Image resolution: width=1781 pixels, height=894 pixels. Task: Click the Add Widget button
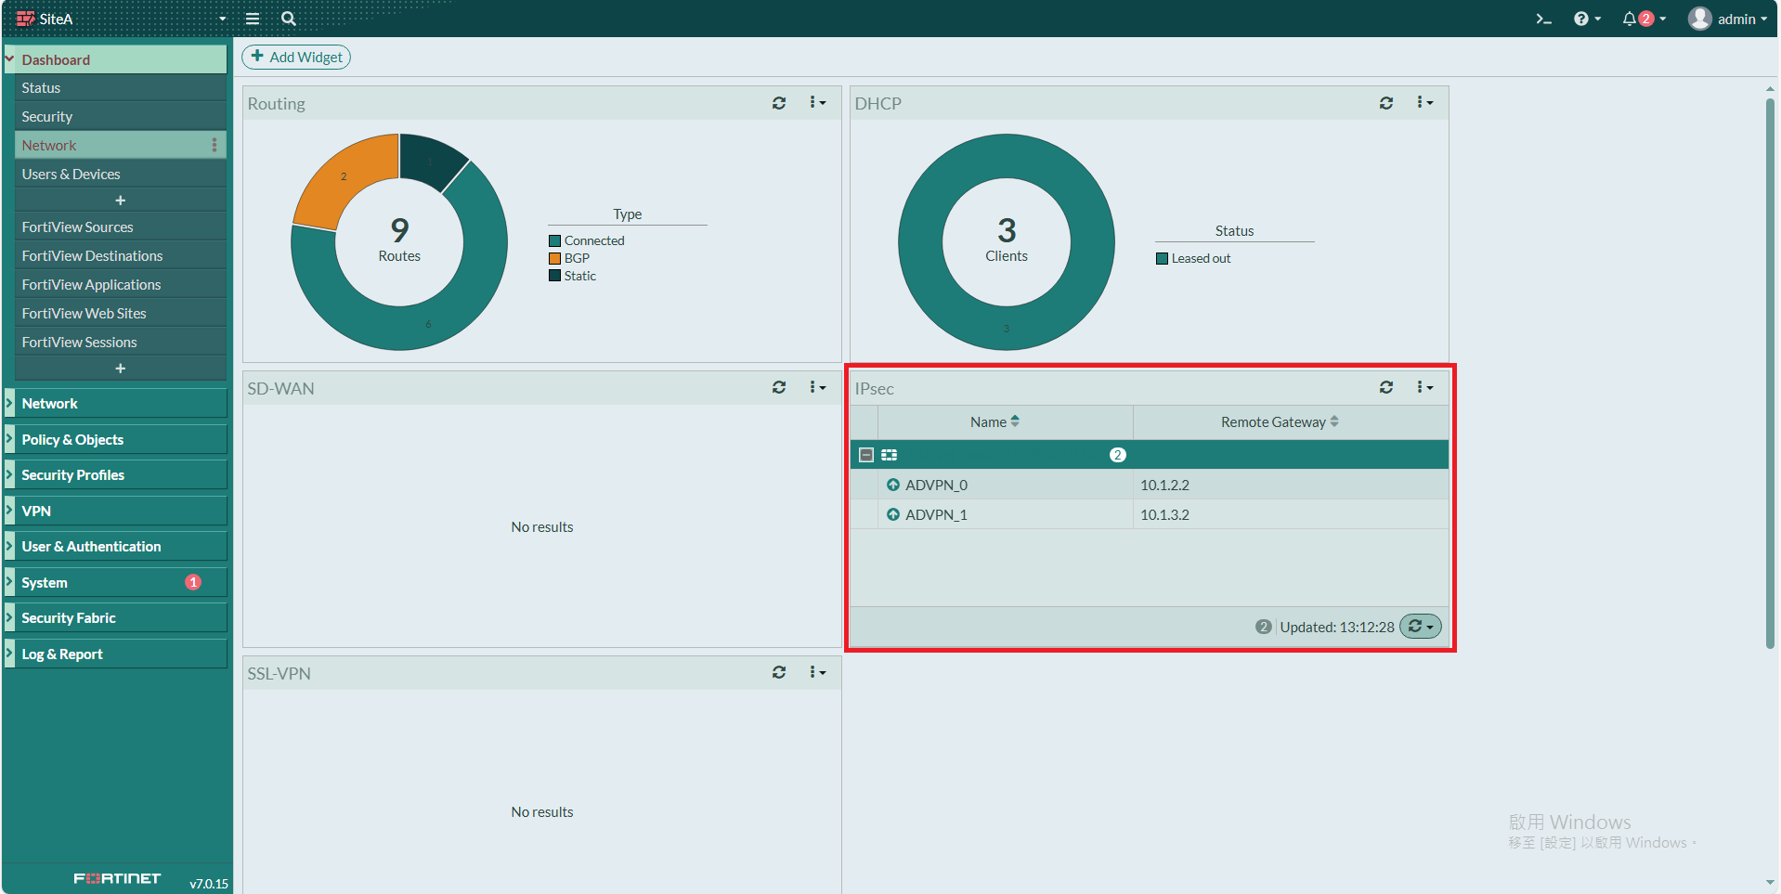[296, 57]
